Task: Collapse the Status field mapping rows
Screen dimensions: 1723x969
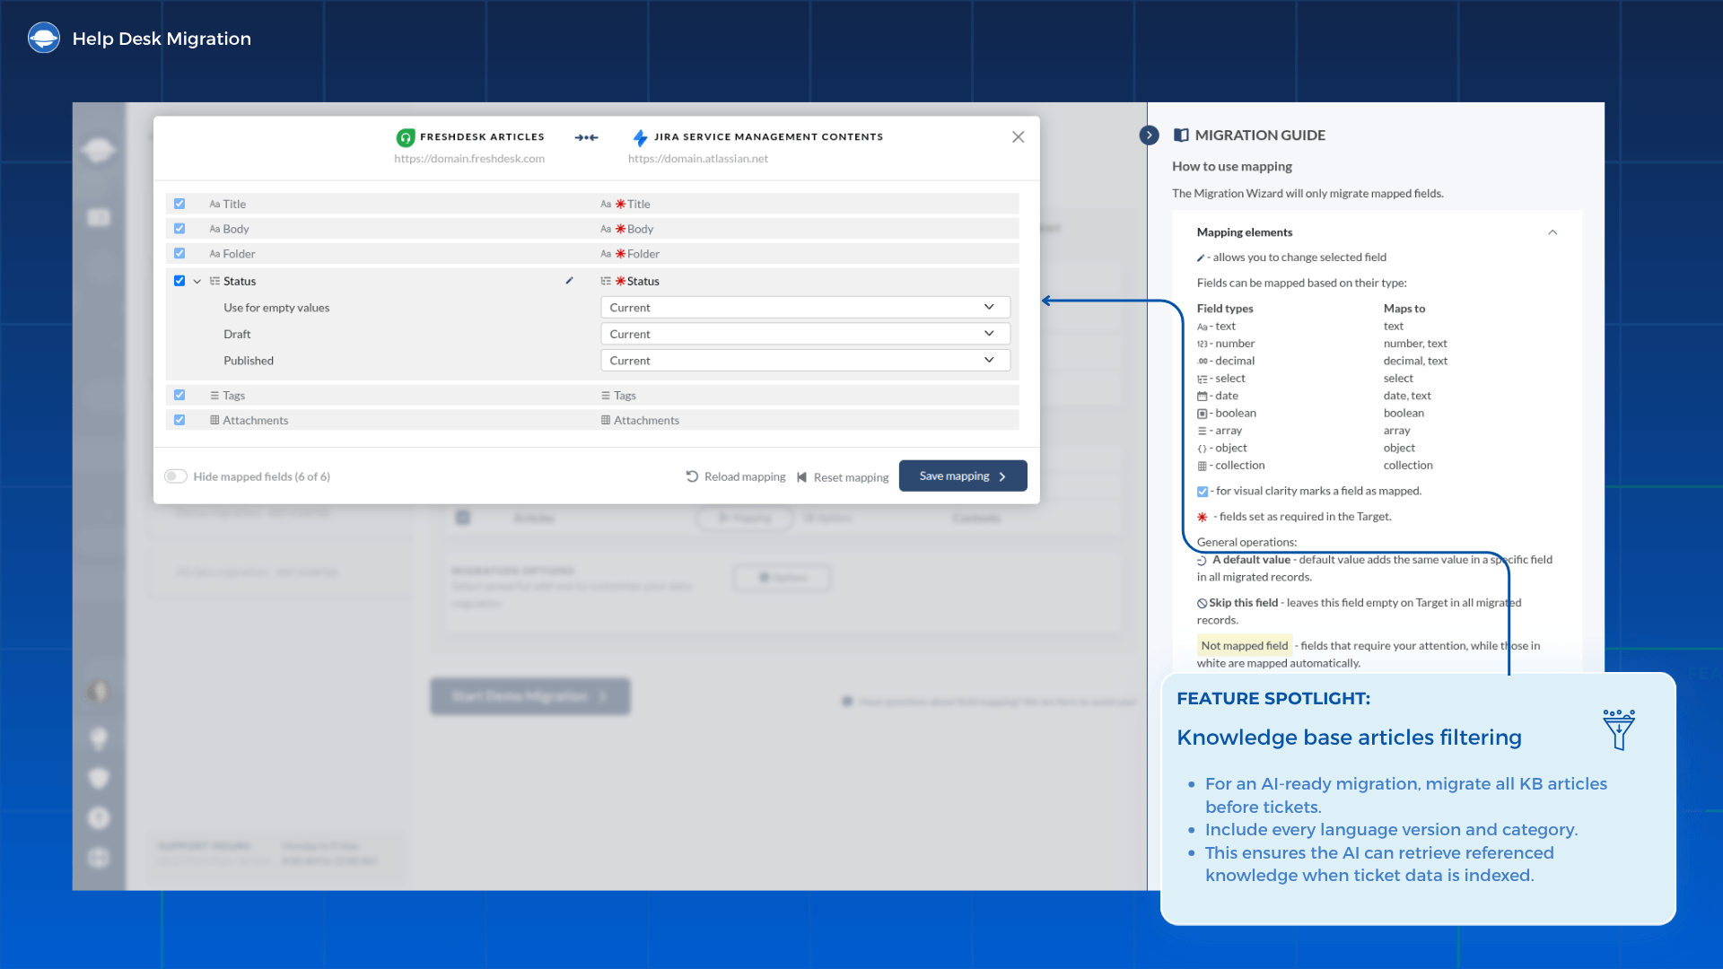Action: [197, 281]
